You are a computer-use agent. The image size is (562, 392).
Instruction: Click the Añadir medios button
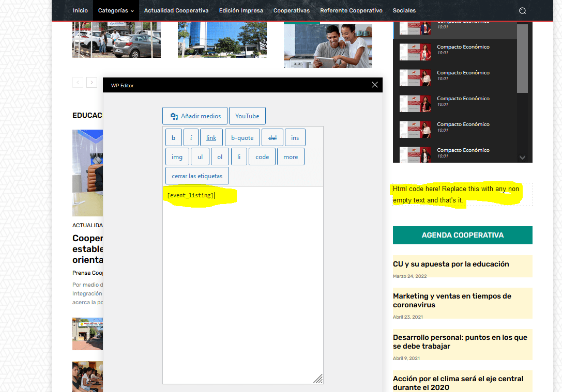pyautogui.click(x=195, y=116)
